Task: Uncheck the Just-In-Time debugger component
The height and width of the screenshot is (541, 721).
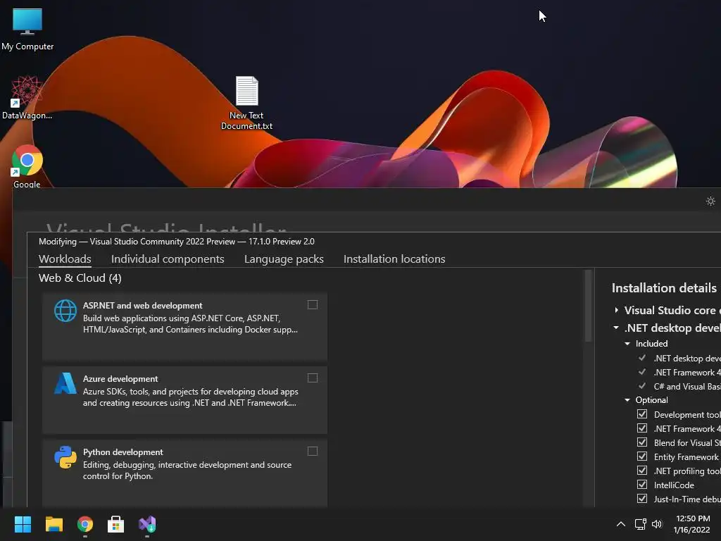Action: point(642,499)
